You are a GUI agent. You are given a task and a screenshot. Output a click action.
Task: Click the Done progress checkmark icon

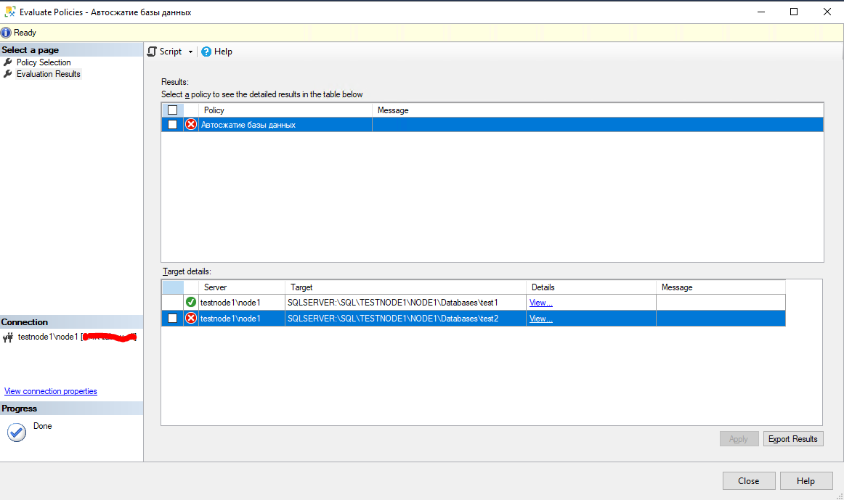click(x=17, y=433)
